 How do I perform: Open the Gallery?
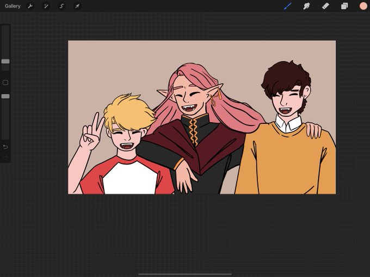pyautogui.click(x=13, y=6)
